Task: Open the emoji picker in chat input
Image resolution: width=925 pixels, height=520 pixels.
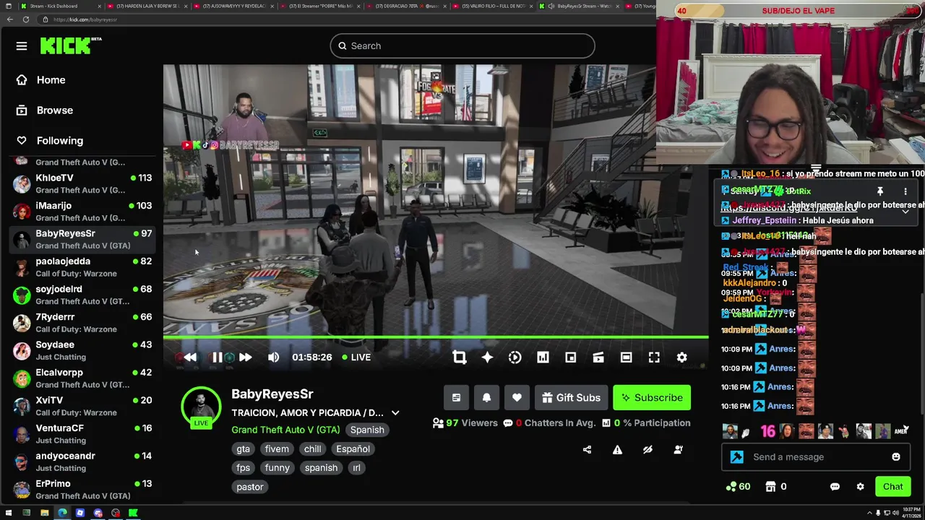Action: 896,457
